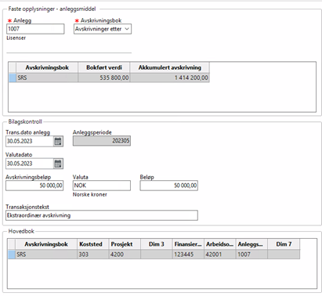Select Finansier cell 123445
This screenshot has width=322, height=296.
point(188,254)
